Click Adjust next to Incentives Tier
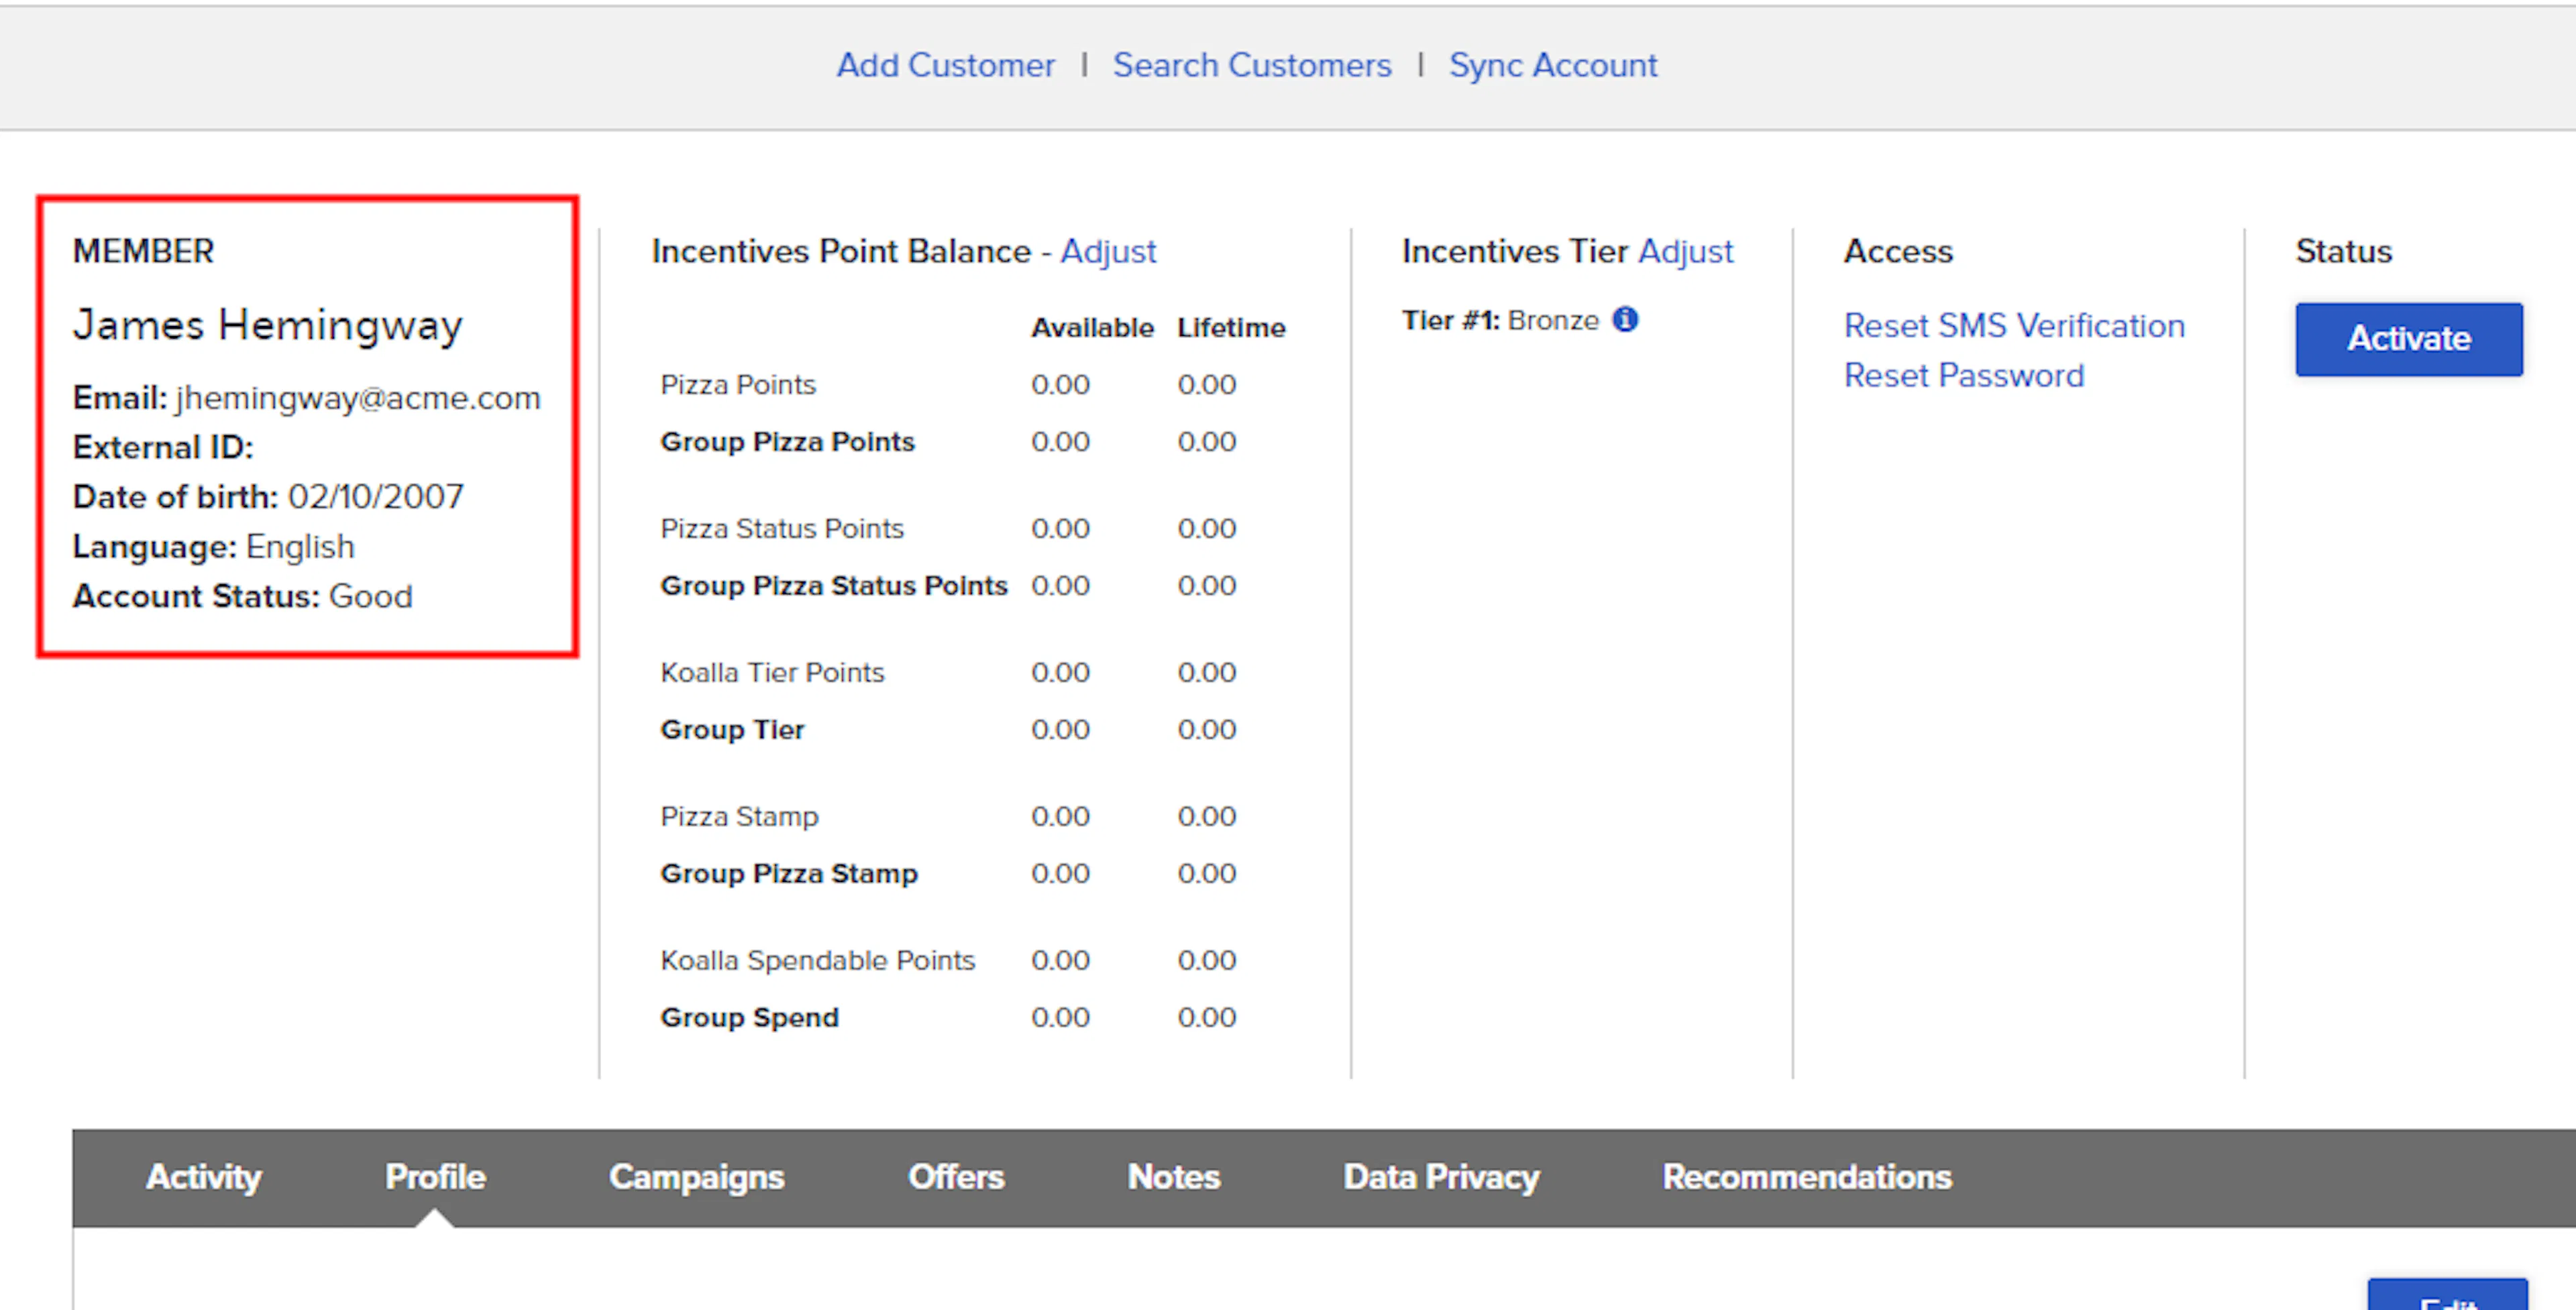 1686,251
